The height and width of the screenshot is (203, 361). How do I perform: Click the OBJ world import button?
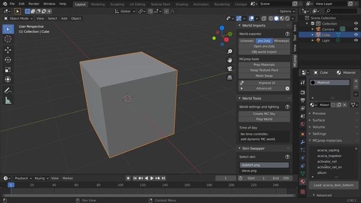(264, 52)
